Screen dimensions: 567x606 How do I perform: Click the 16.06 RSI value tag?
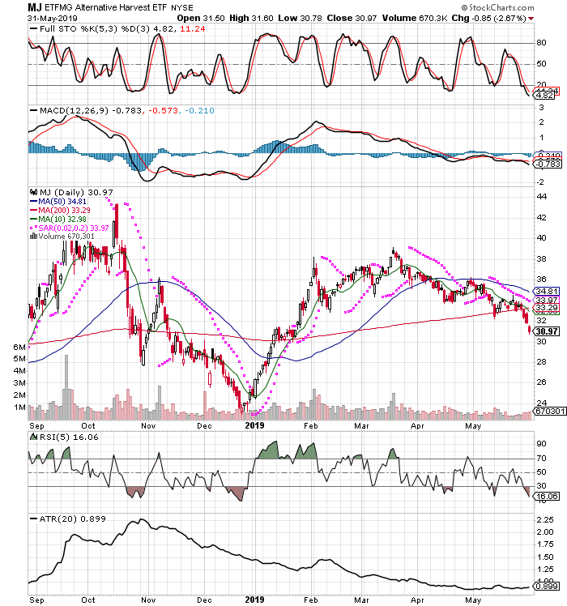(547, 497)
